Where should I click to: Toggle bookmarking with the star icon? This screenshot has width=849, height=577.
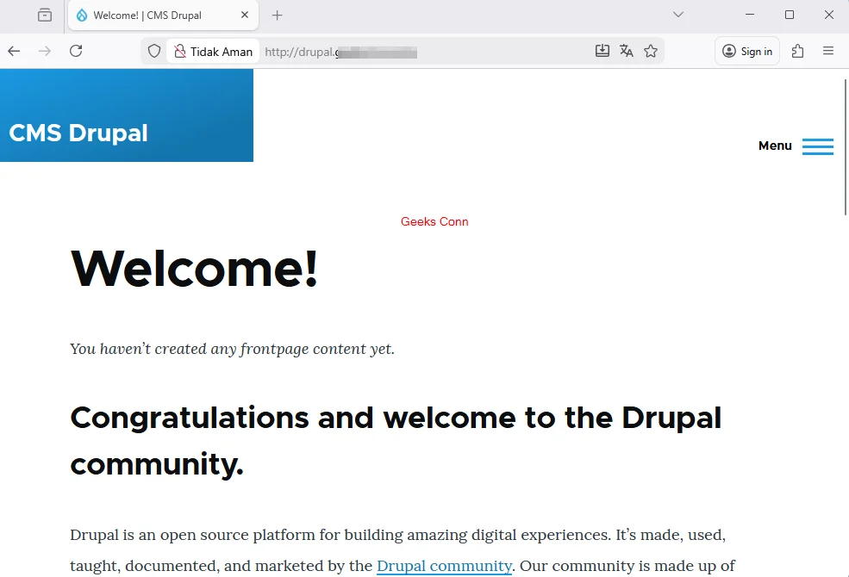651,51
